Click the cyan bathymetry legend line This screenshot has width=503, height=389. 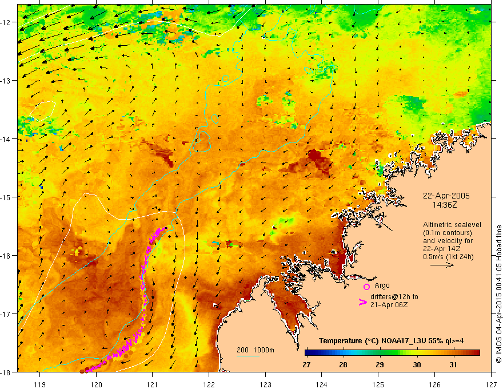pyautogui.click(x=247, y=356)
